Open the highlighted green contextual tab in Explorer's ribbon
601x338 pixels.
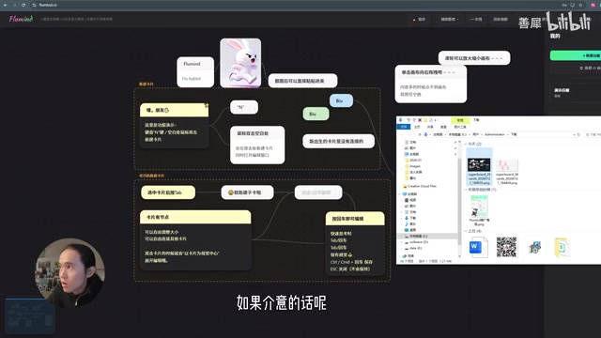click(x=460, y=120)
